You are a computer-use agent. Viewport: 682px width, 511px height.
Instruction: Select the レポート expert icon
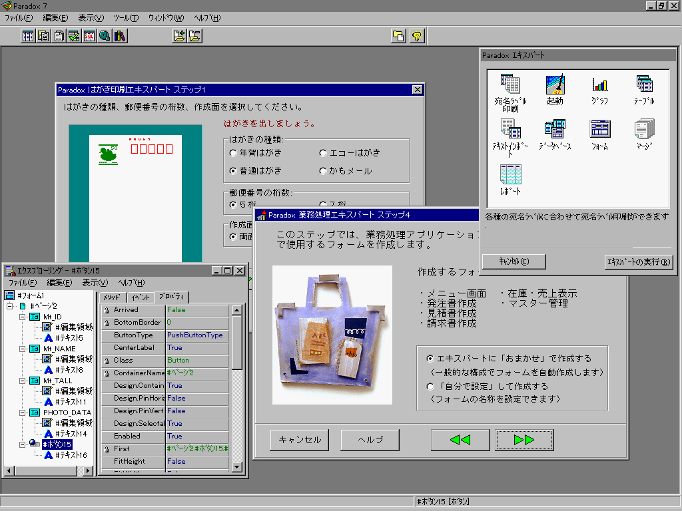click(510, 180)
